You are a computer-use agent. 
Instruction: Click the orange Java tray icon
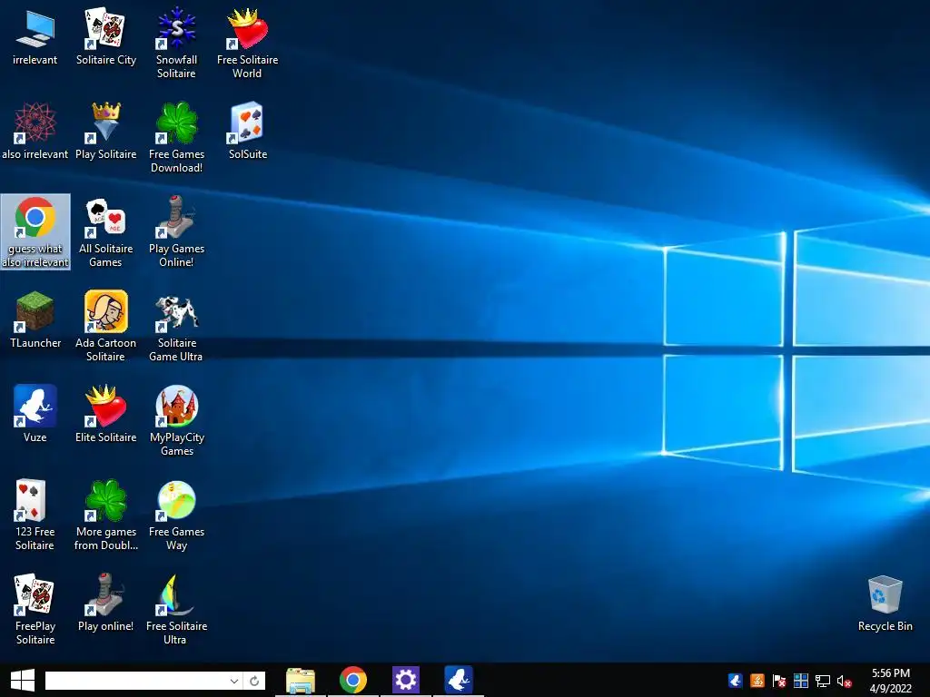point(757,681)
